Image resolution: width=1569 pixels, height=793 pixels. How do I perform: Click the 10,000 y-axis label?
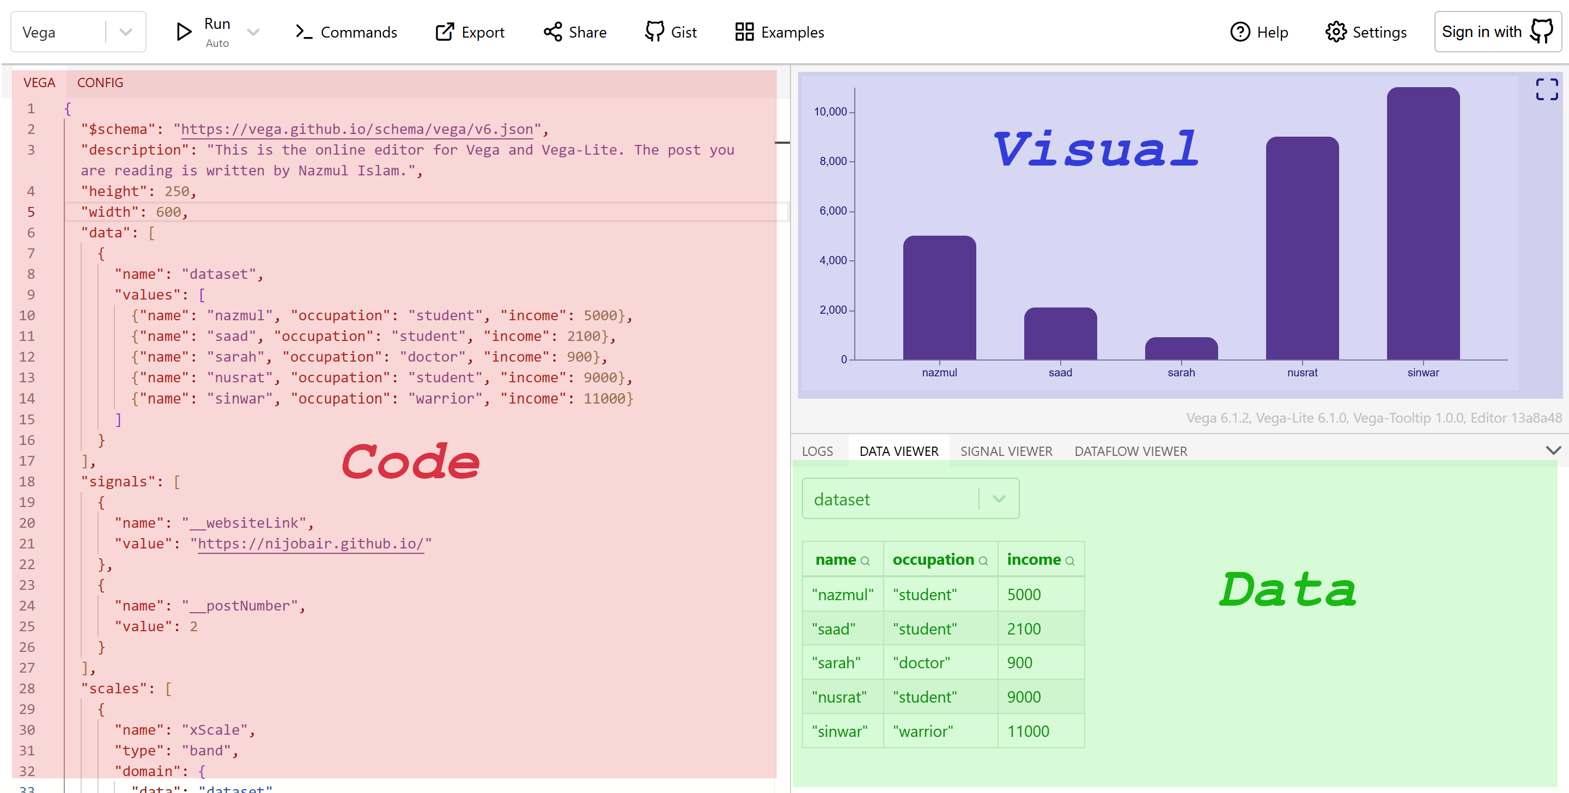(x=830, y=112)
